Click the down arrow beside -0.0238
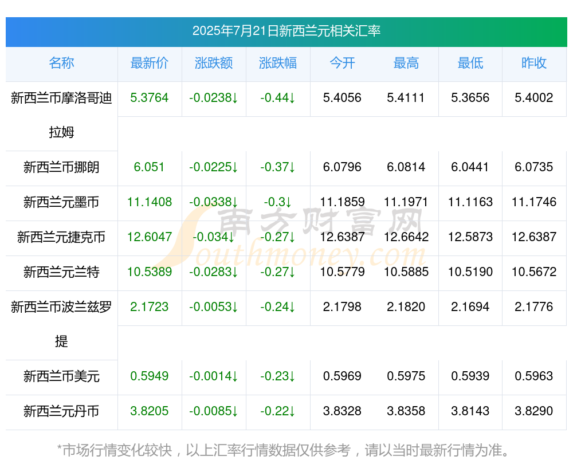Screen dimensions: 573x468 235,98
